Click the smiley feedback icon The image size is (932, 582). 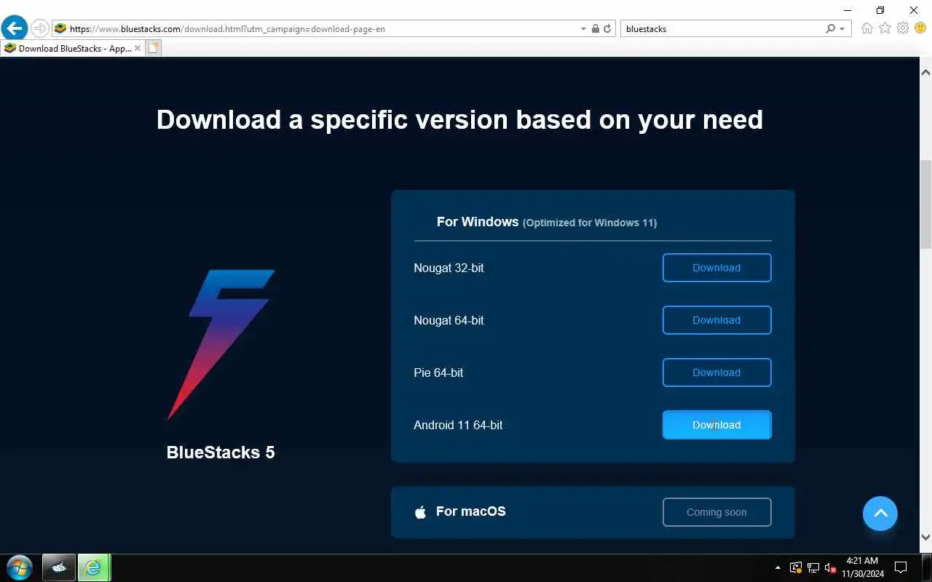coord(920,28)
